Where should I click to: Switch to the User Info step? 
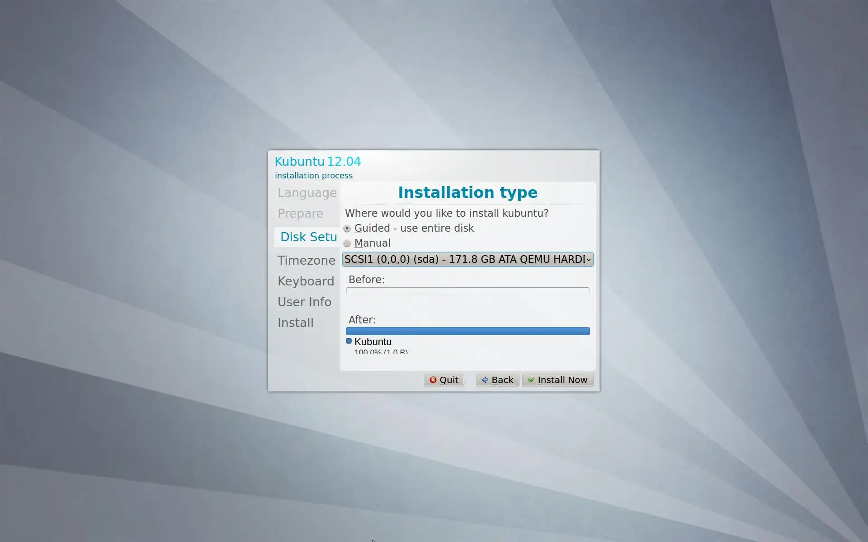304,302
